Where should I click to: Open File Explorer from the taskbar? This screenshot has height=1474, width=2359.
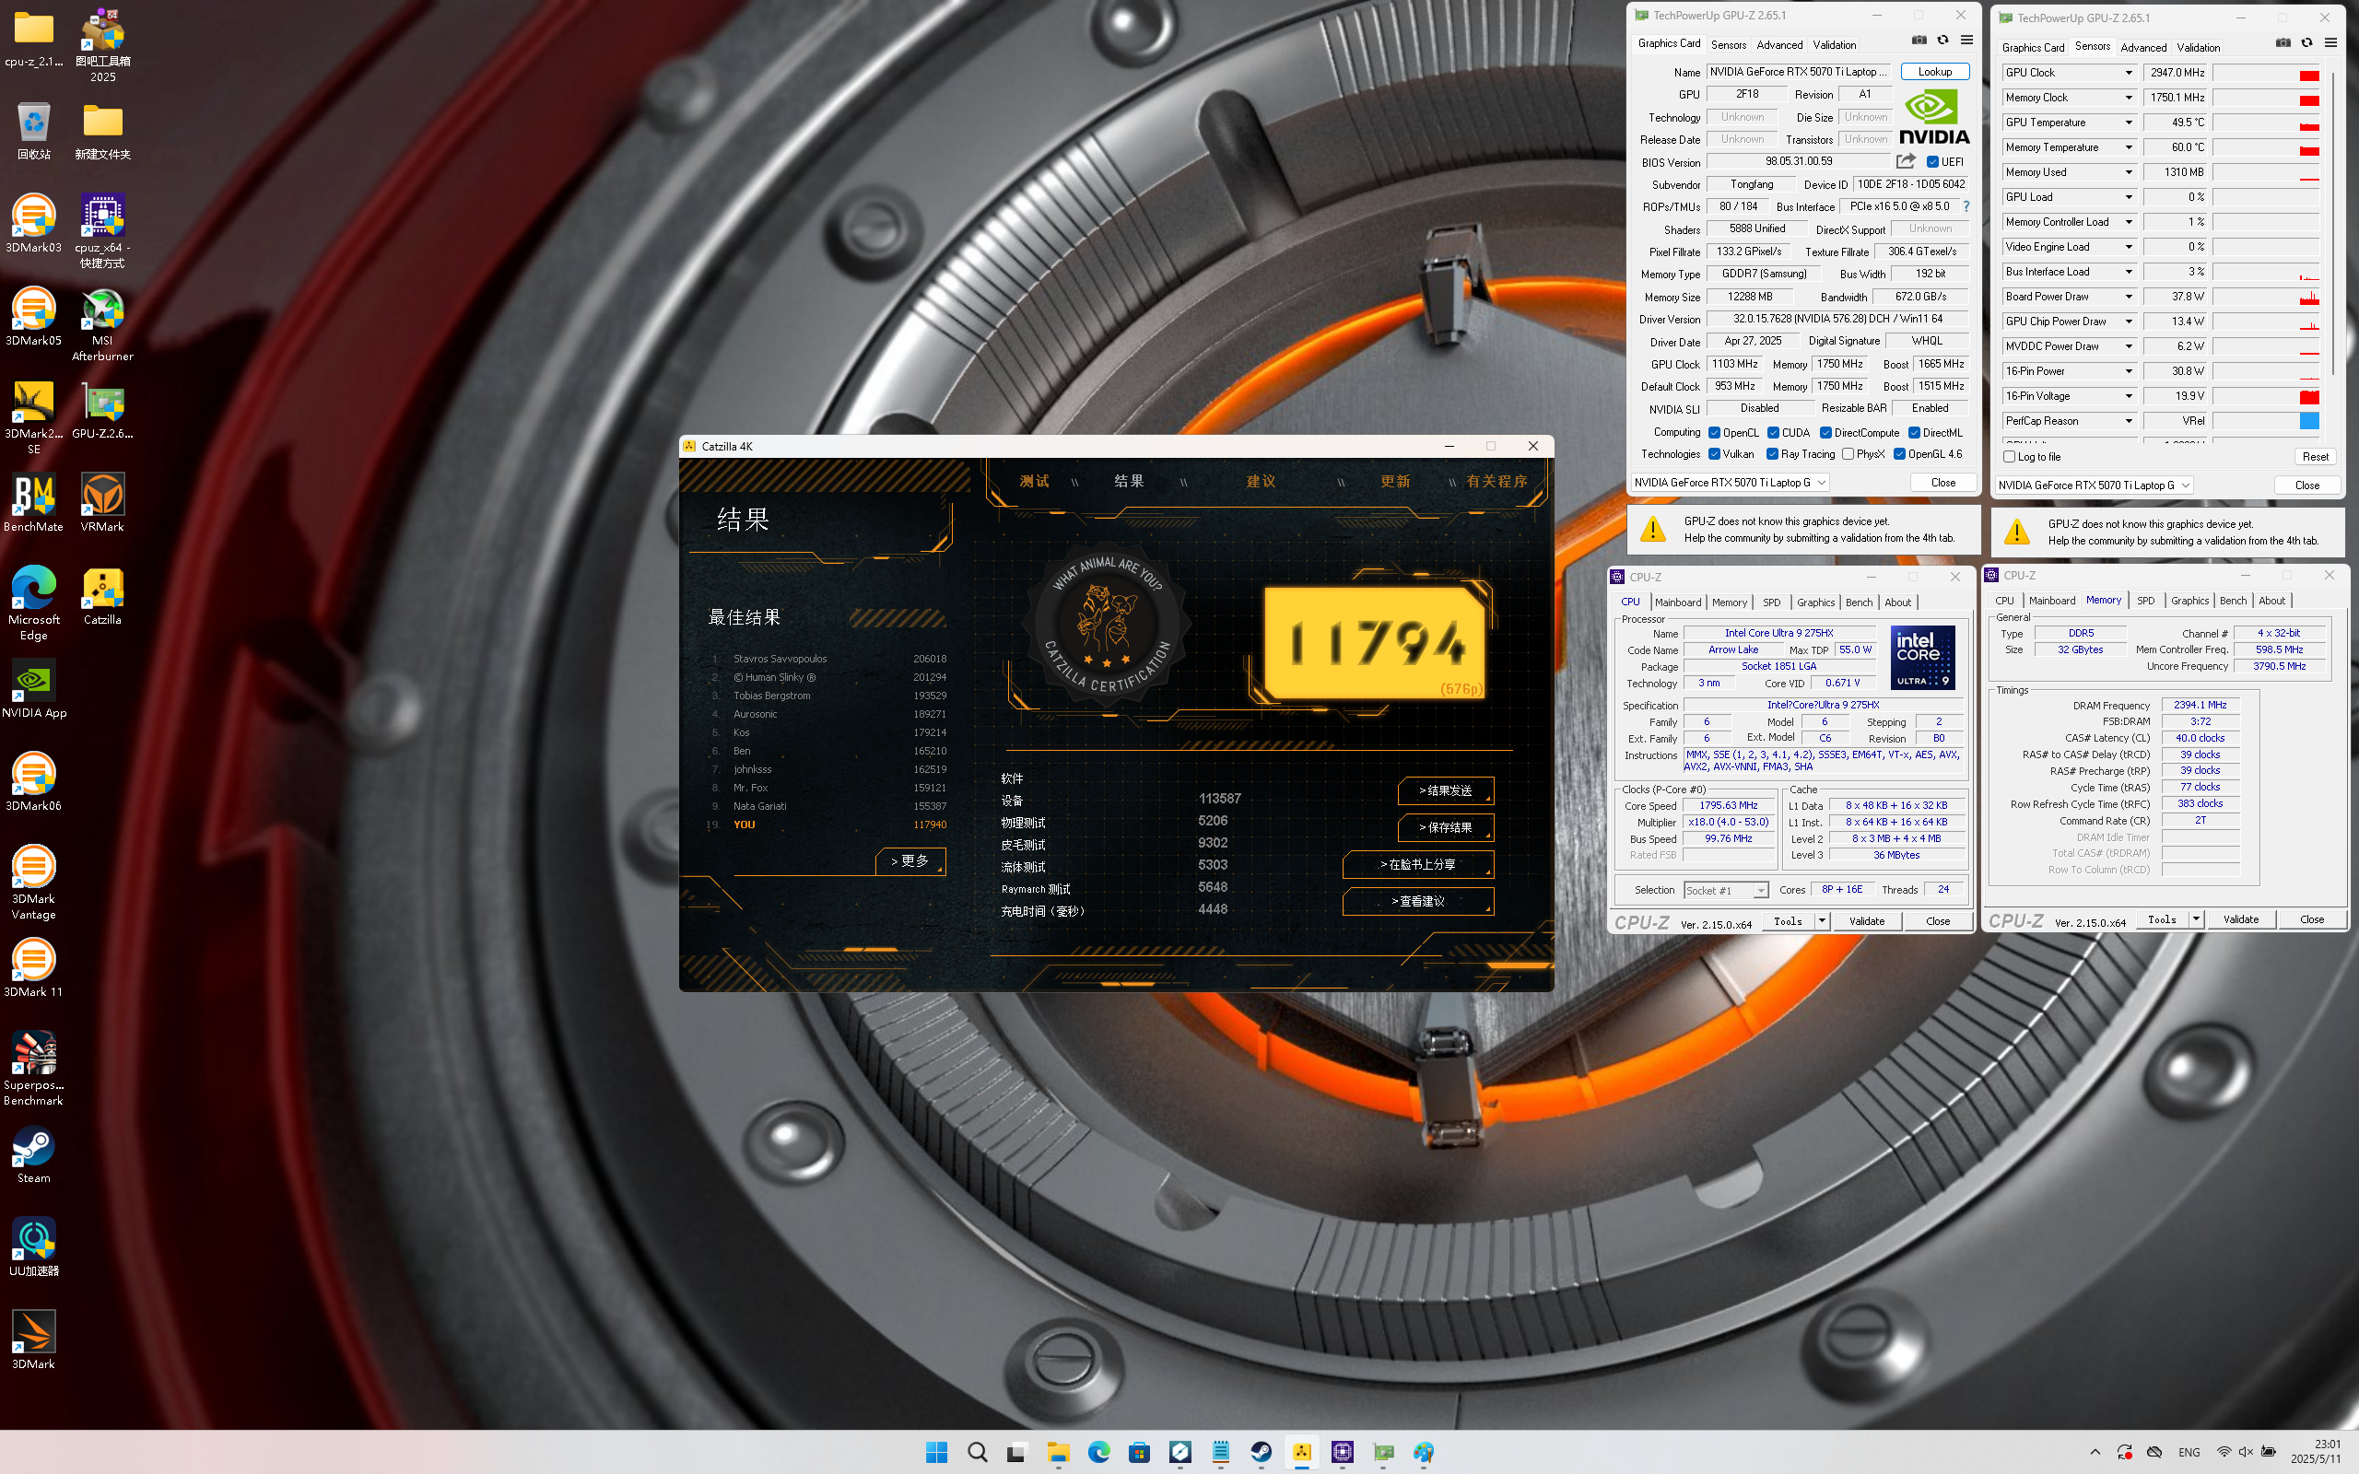1058,1452
